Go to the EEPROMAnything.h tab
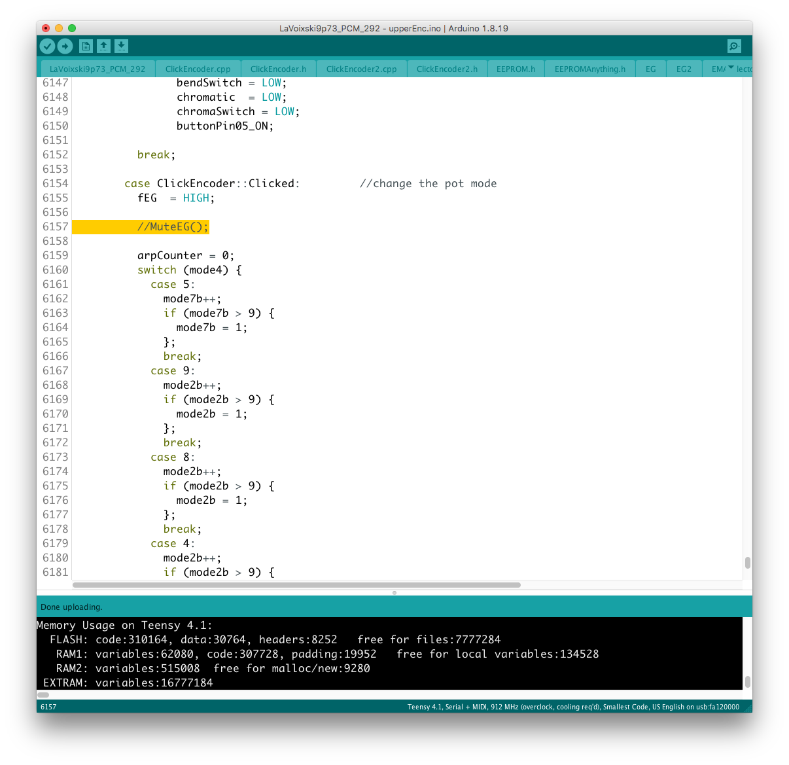This screenshot has width=789, height=765. coord(589,69)
